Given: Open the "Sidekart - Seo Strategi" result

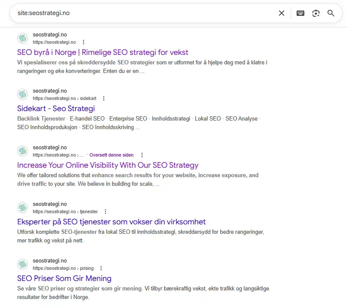Looking at the screenshot, I should tap(56, 109).
